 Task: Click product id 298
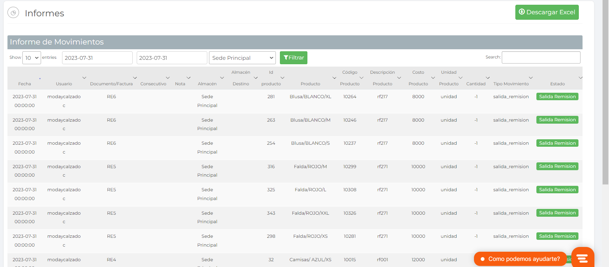point(271,236)
